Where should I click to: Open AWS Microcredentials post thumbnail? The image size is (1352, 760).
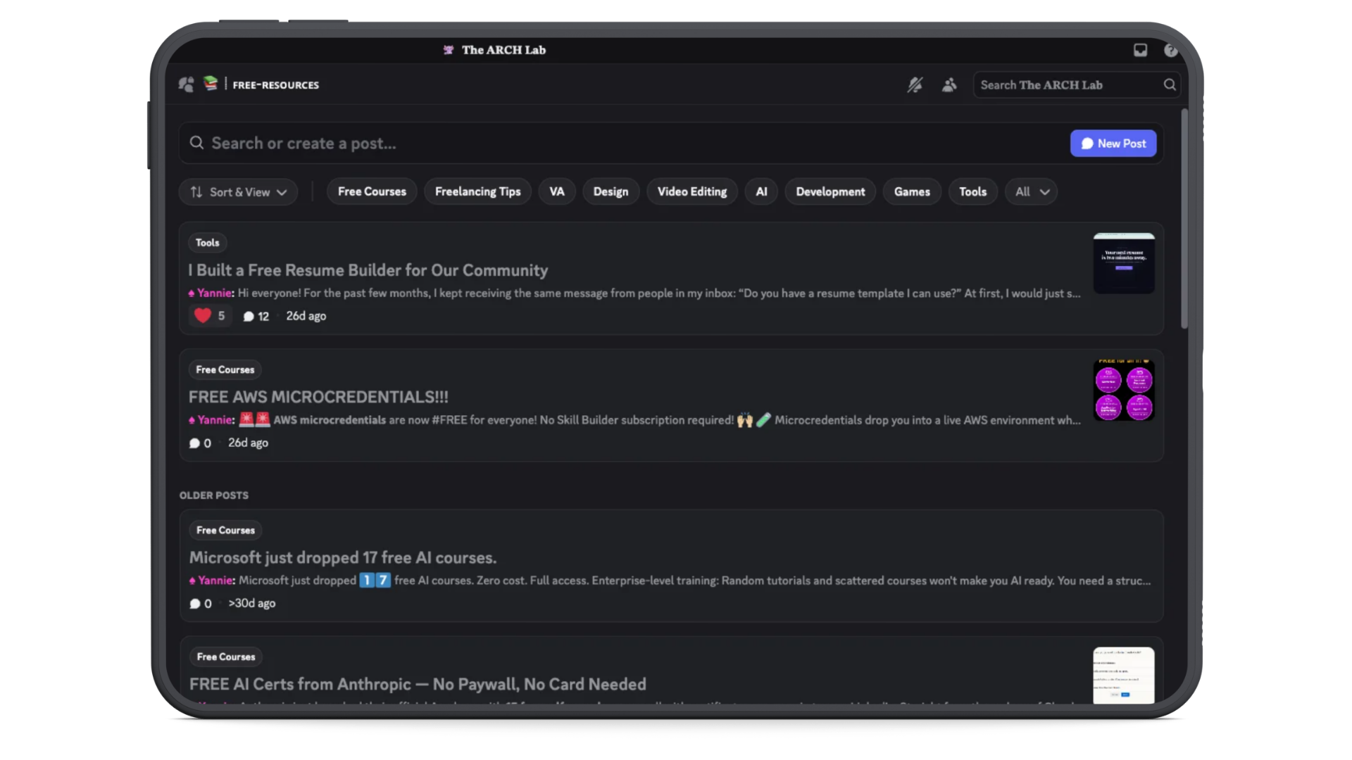click(x=1124, y=390)
